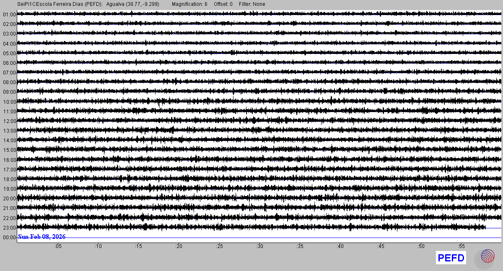Select the 06:00 hour row label
The image size is (503, 271).
click(x=9, y=63)
